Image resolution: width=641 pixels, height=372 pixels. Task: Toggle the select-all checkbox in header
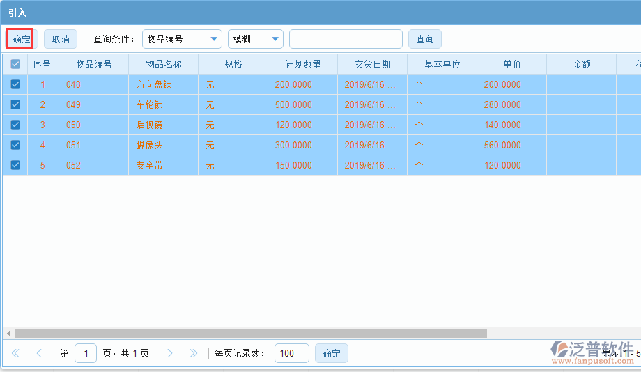(x=15, y=64)
